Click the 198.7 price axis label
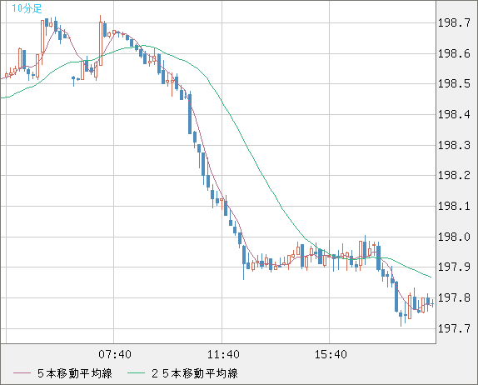Screen dimensions: 478x385 [x=454, y=22]
